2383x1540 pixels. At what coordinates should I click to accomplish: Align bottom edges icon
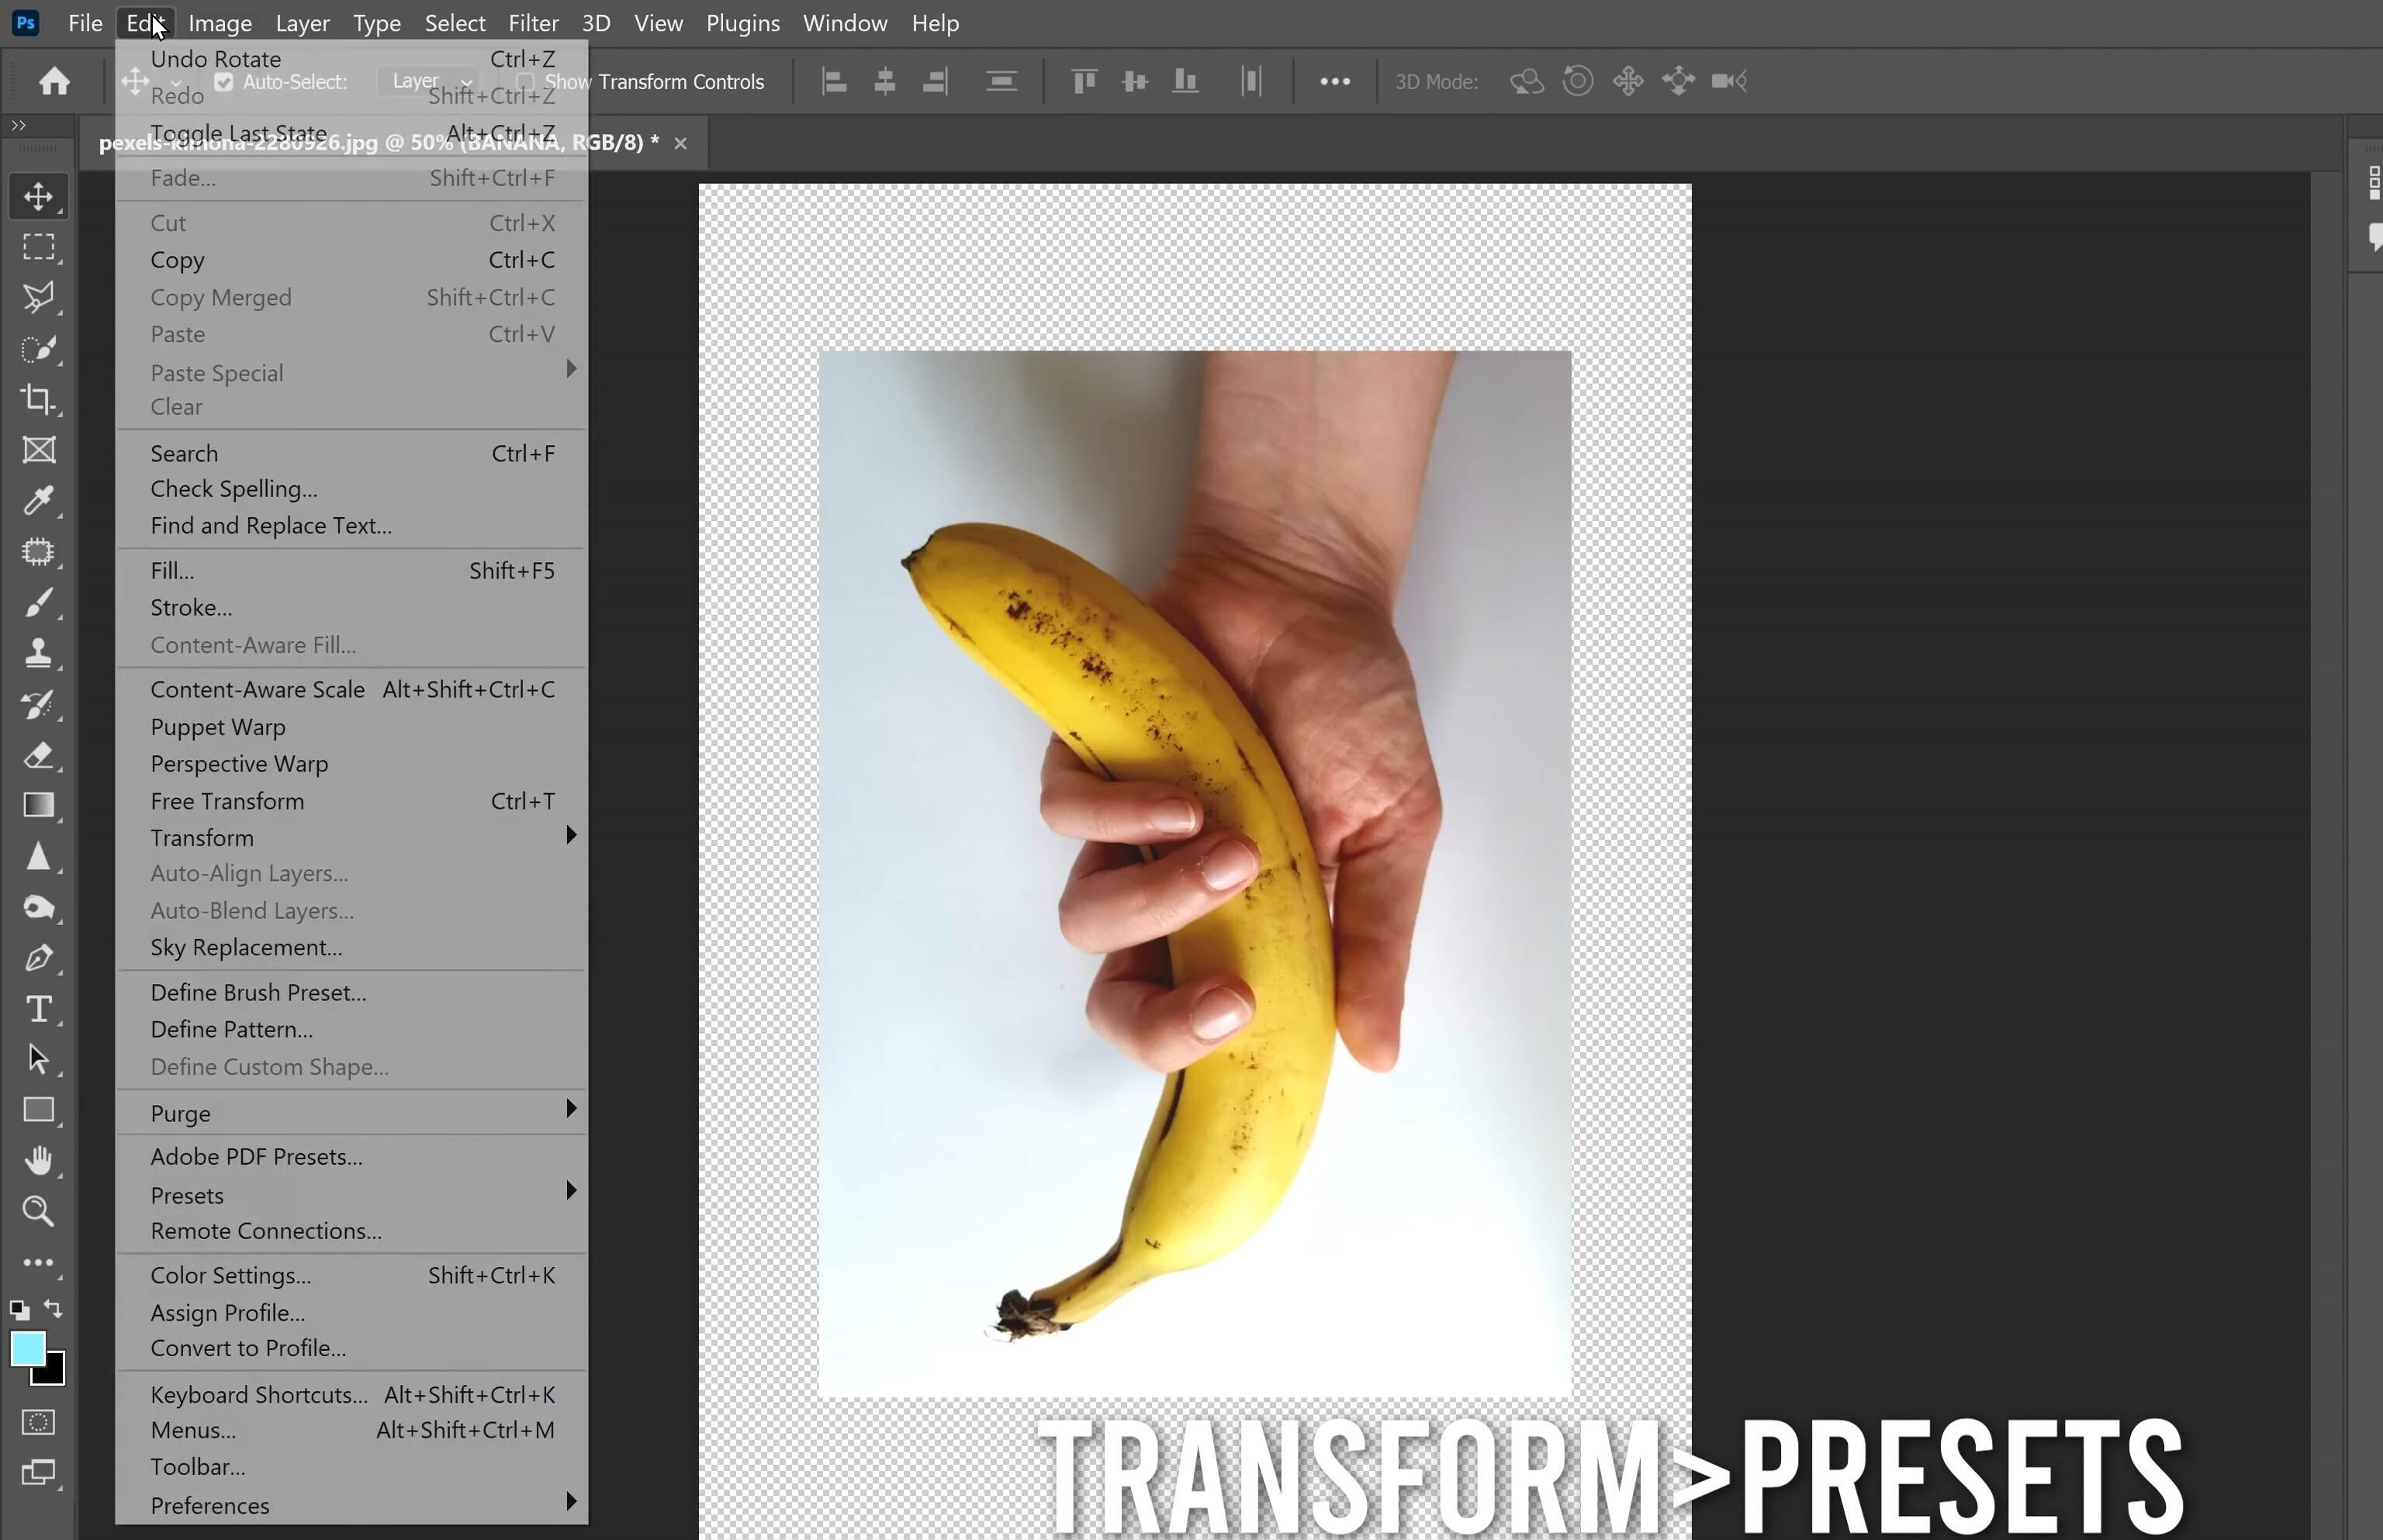click(1185, 81)
